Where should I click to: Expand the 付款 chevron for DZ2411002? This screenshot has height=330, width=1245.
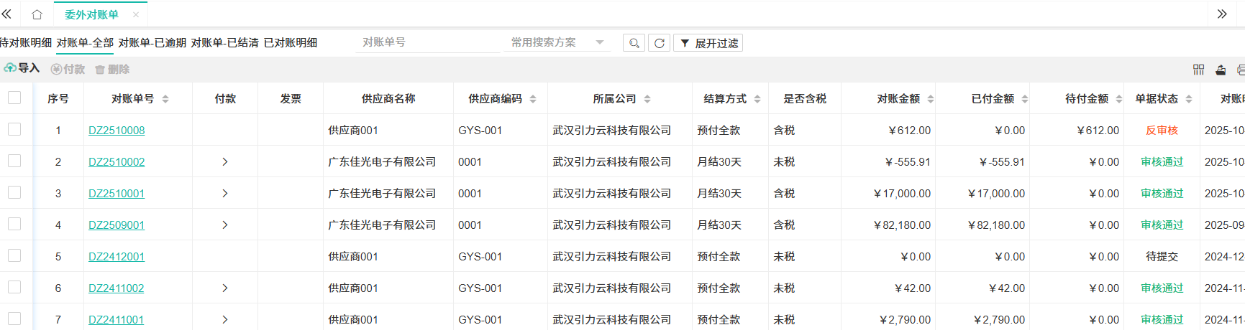(x=225, y=288)
